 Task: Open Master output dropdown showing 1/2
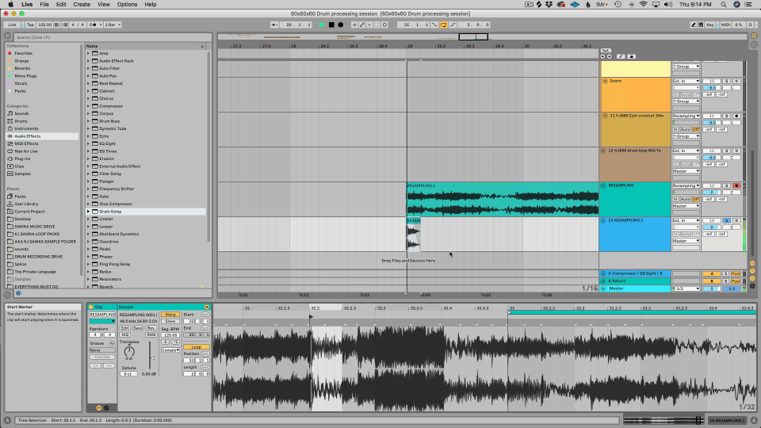(686, 289)
